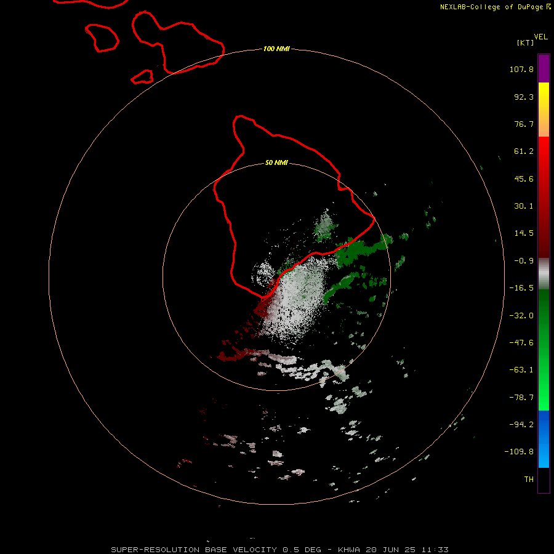Select the 92.3 scale value

(524, 97)
